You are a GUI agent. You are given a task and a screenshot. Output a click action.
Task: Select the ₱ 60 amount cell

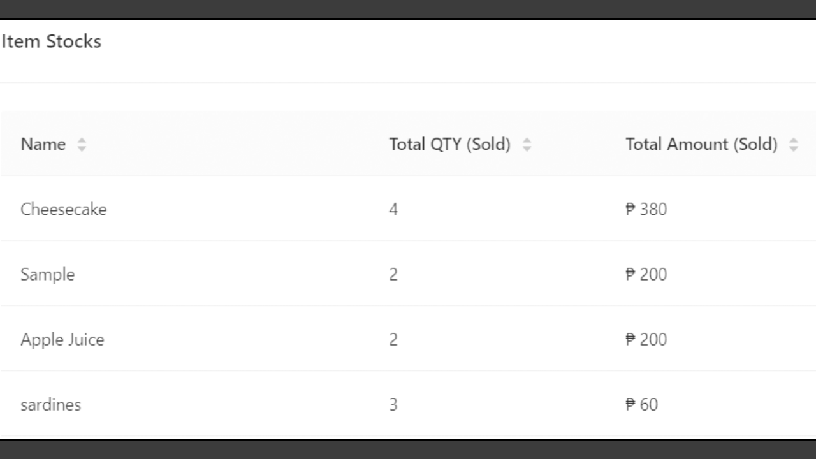click(642, 404)
